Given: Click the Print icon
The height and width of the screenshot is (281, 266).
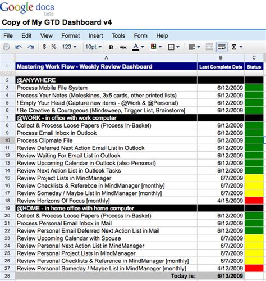Looking at the screenshot, I should [6, 47].
